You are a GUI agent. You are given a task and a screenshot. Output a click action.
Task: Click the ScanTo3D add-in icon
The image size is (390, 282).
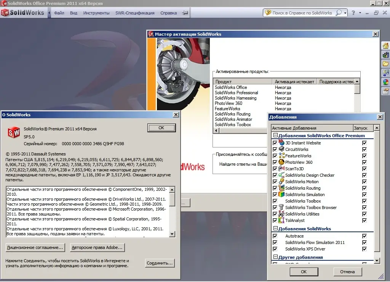point(281,168)
